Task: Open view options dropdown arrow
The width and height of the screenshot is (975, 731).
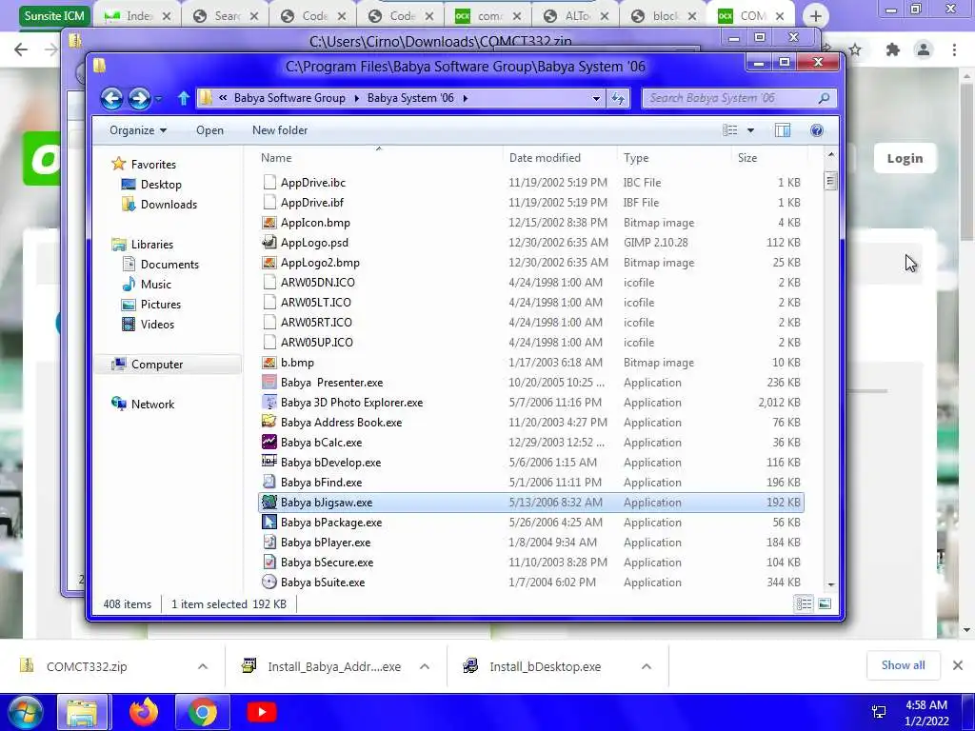Action: (x=750, y=129)
